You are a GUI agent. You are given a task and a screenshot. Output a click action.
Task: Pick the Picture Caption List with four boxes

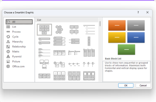coord(74,30)
